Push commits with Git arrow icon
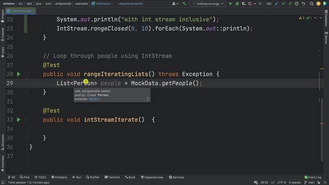Image resolution: width=329 pixels, height=185 pixels. 290,4
